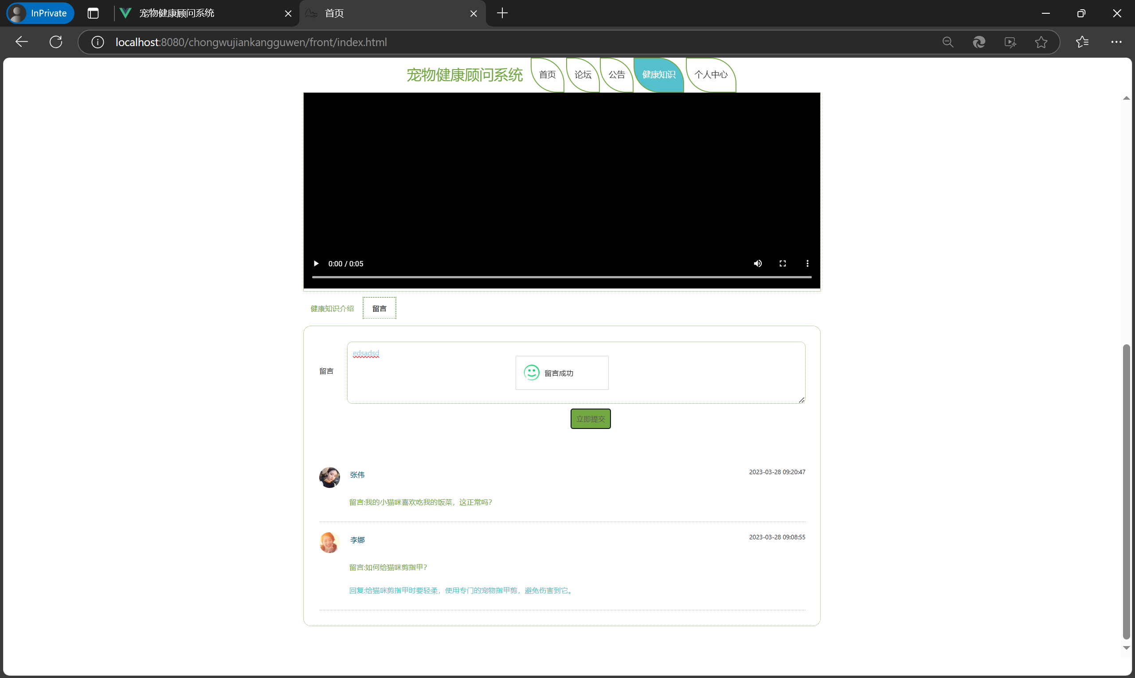Open Settings and more menu
Image resolution: width=1135 pixels, height=678 pixels.
(x=1116, y=42)
